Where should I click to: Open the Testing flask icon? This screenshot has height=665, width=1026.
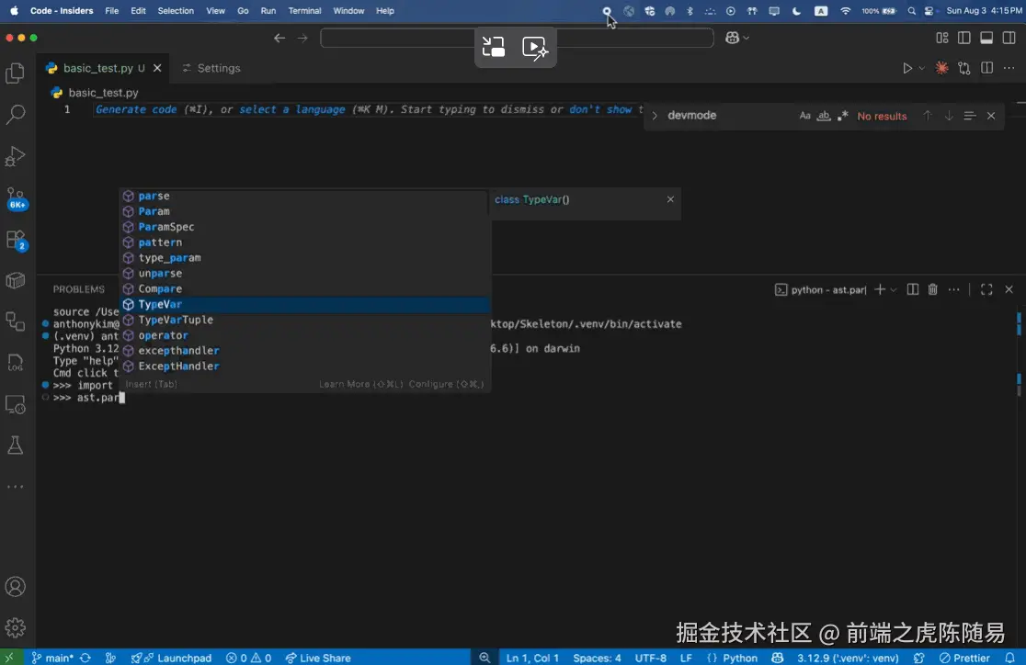16,445
